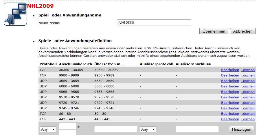
Task: Click Löschen for TCP 443 - 443
Action: (x=248, y=119)
